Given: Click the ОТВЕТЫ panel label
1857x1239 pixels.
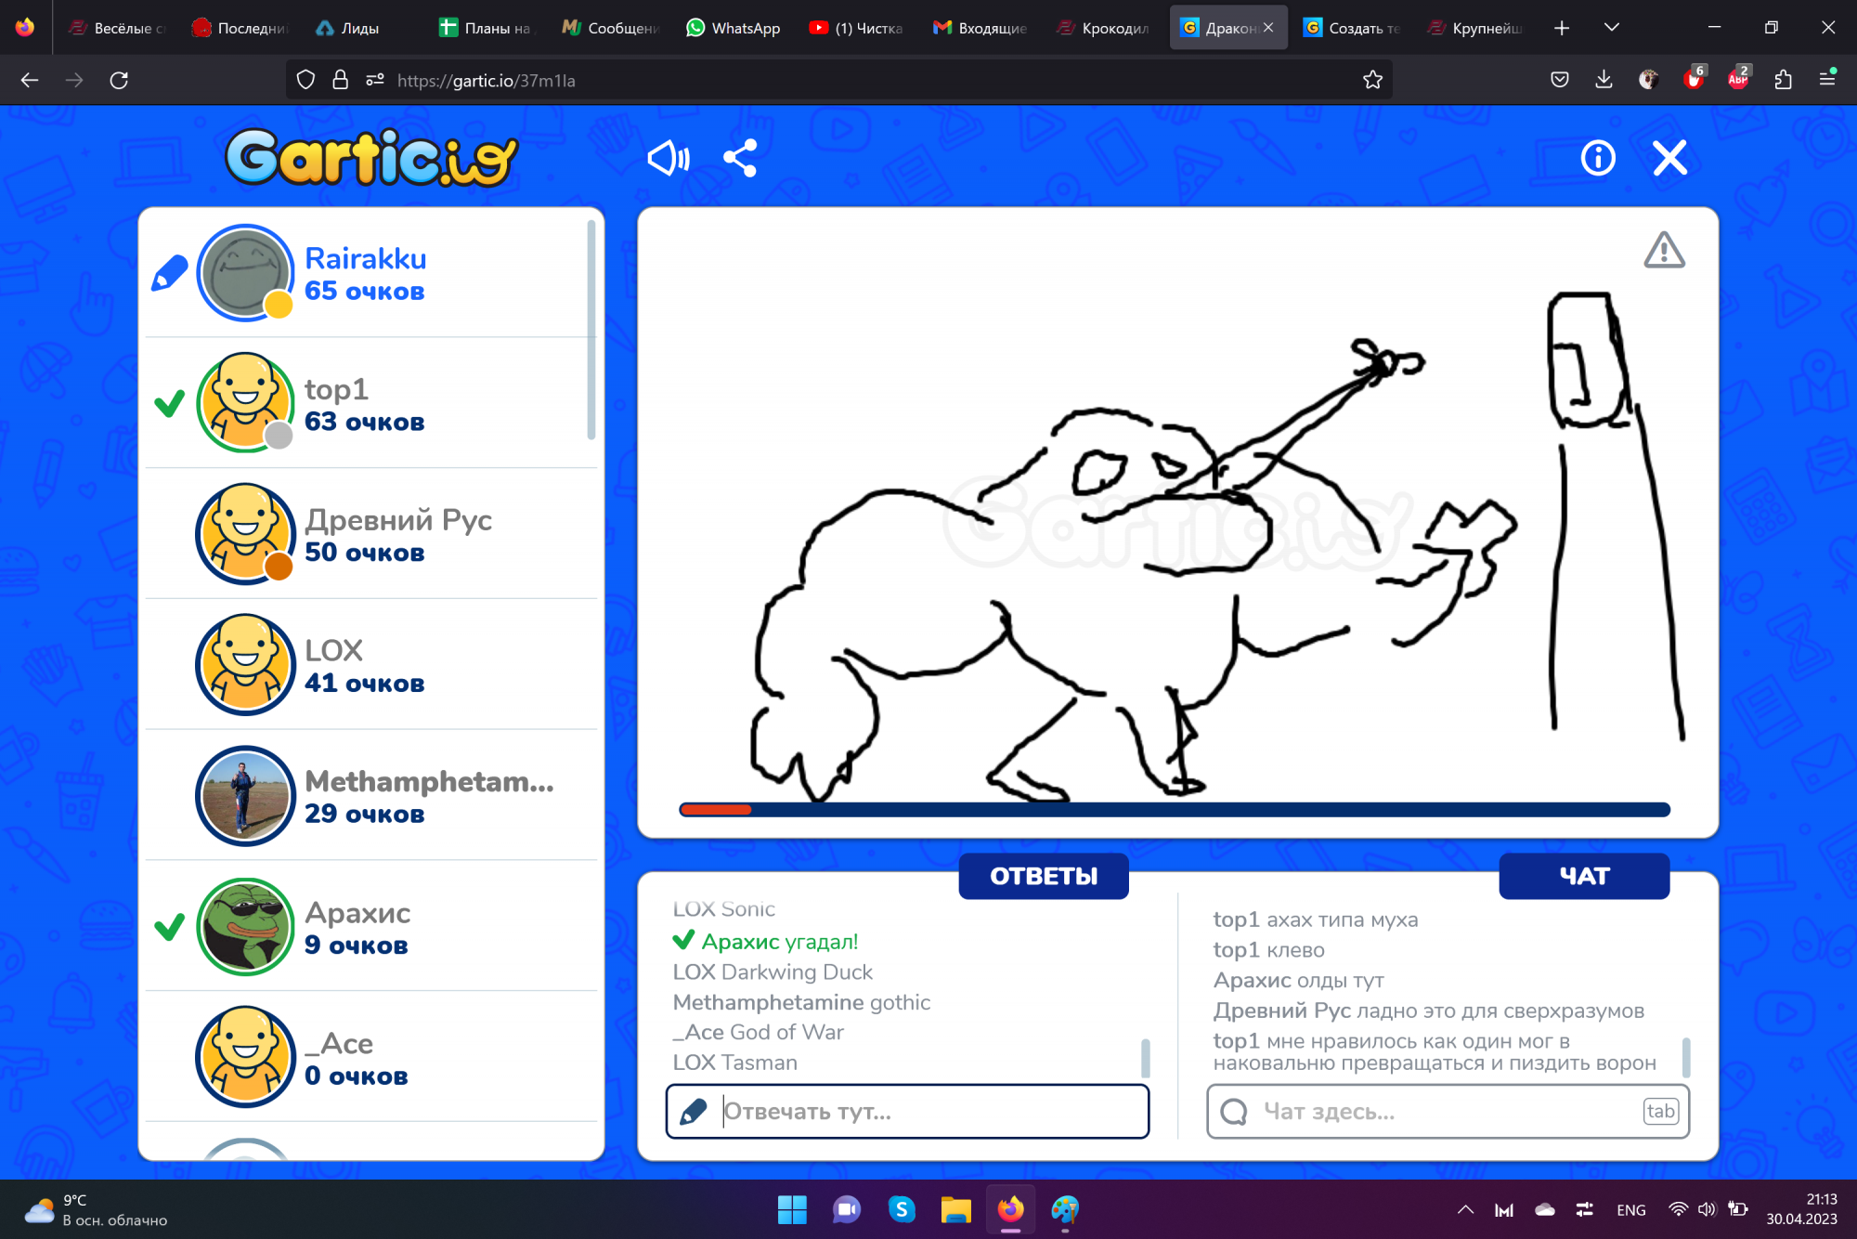Looking at the screenshot, I should click(x=1044, y=876).
